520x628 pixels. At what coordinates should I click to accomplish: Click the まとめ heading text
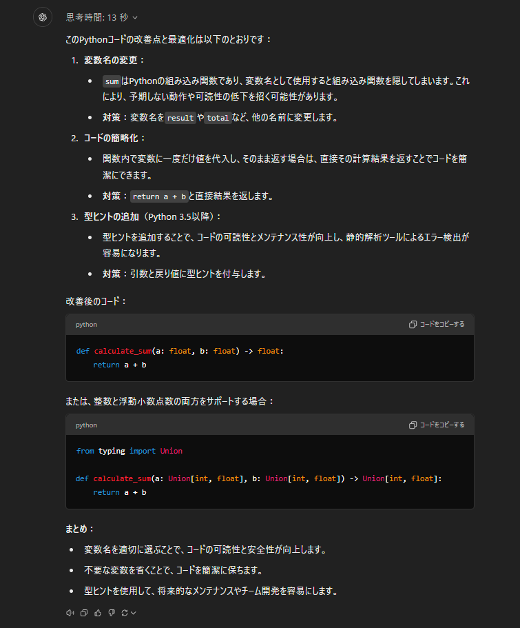(x=79, y=529)
